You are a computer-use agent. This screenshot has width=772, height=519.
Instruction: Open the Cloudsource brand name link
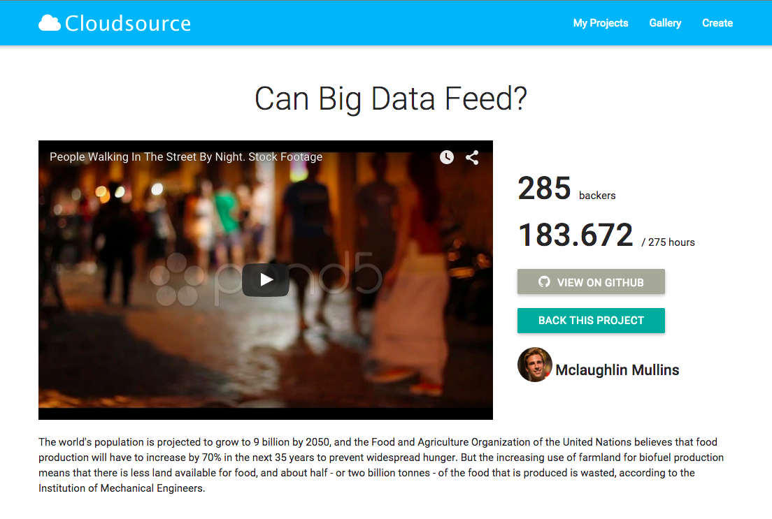click(x=128, y=23)
